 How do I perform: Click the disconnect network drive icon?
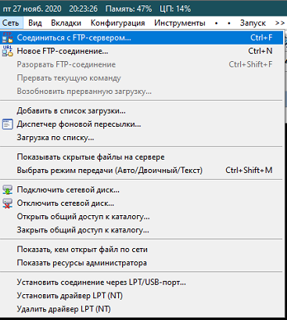7,203
